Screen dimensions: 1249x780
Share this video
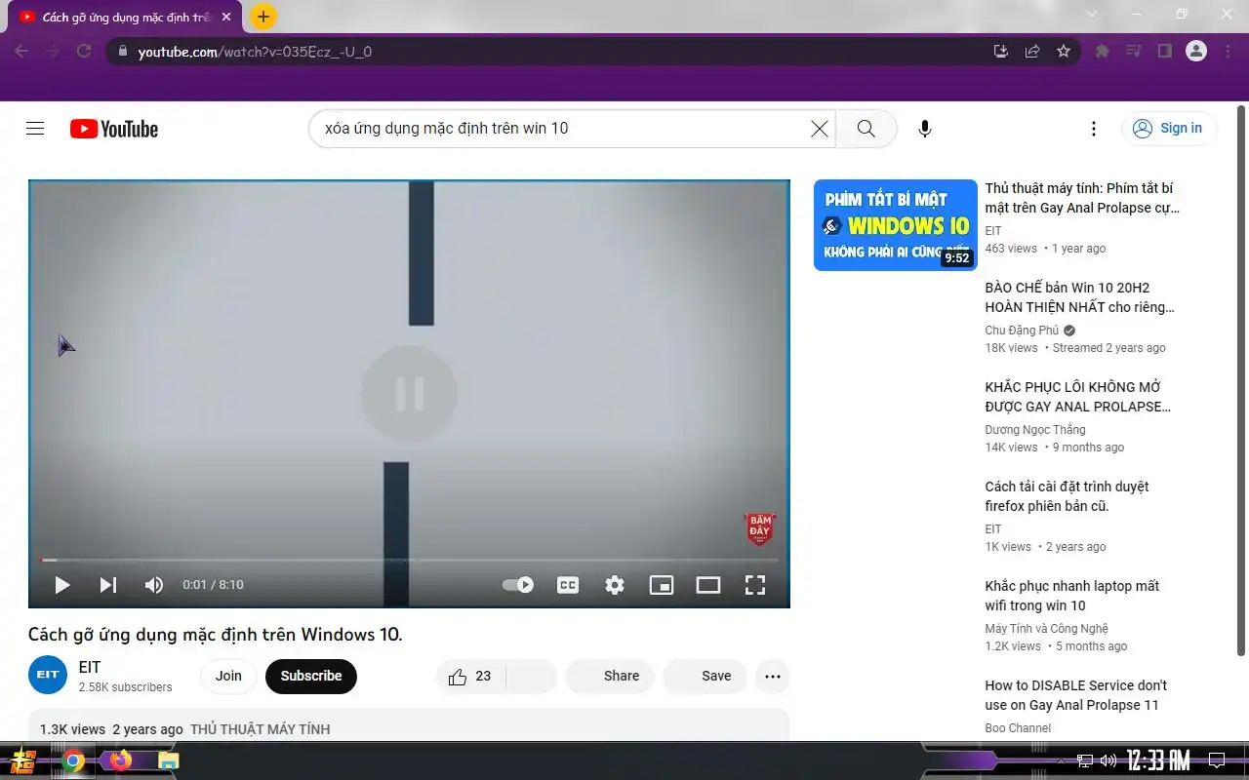(610, 677)
